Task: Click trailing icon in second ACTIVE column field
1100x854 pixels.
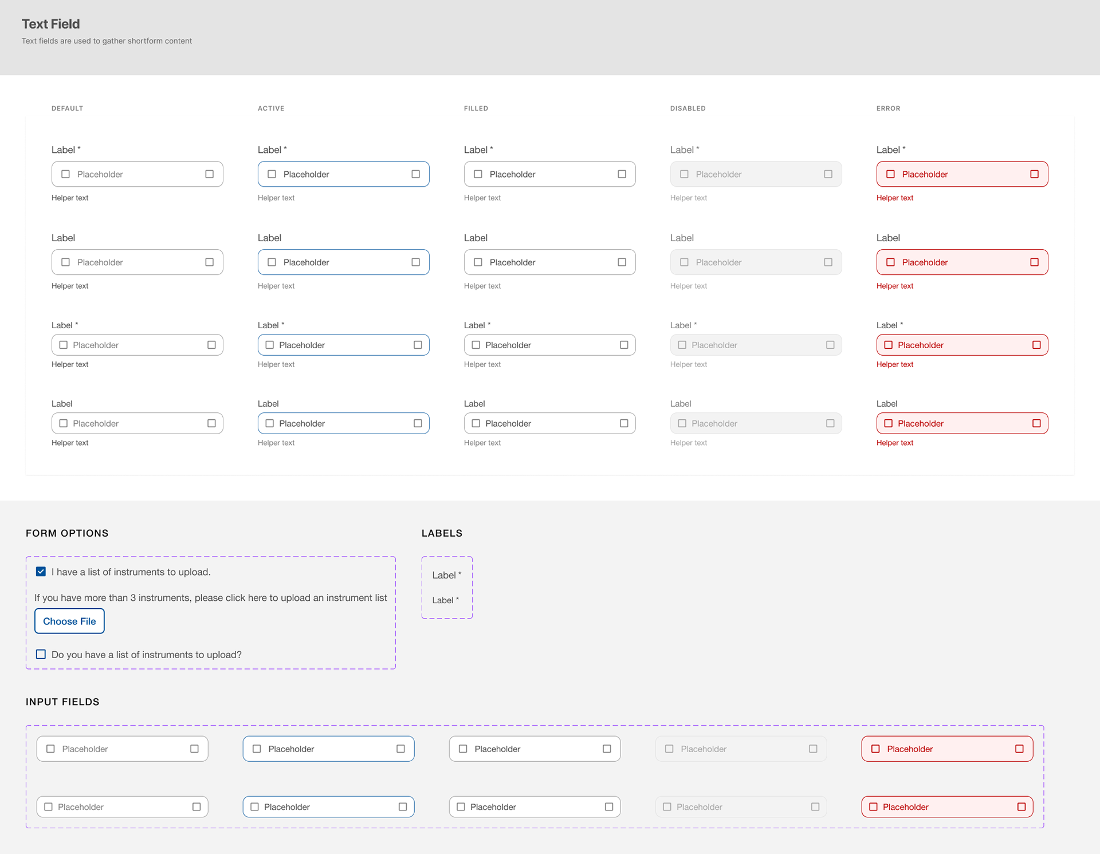Action: click(415, 262)
